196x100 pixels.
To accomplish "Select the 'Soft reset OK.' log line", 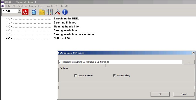I will (x=63, y=38).
